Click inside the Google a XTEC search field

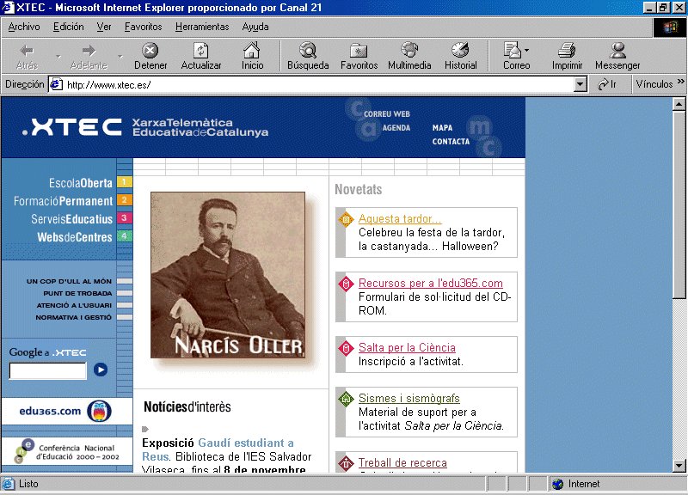[48, 371]
